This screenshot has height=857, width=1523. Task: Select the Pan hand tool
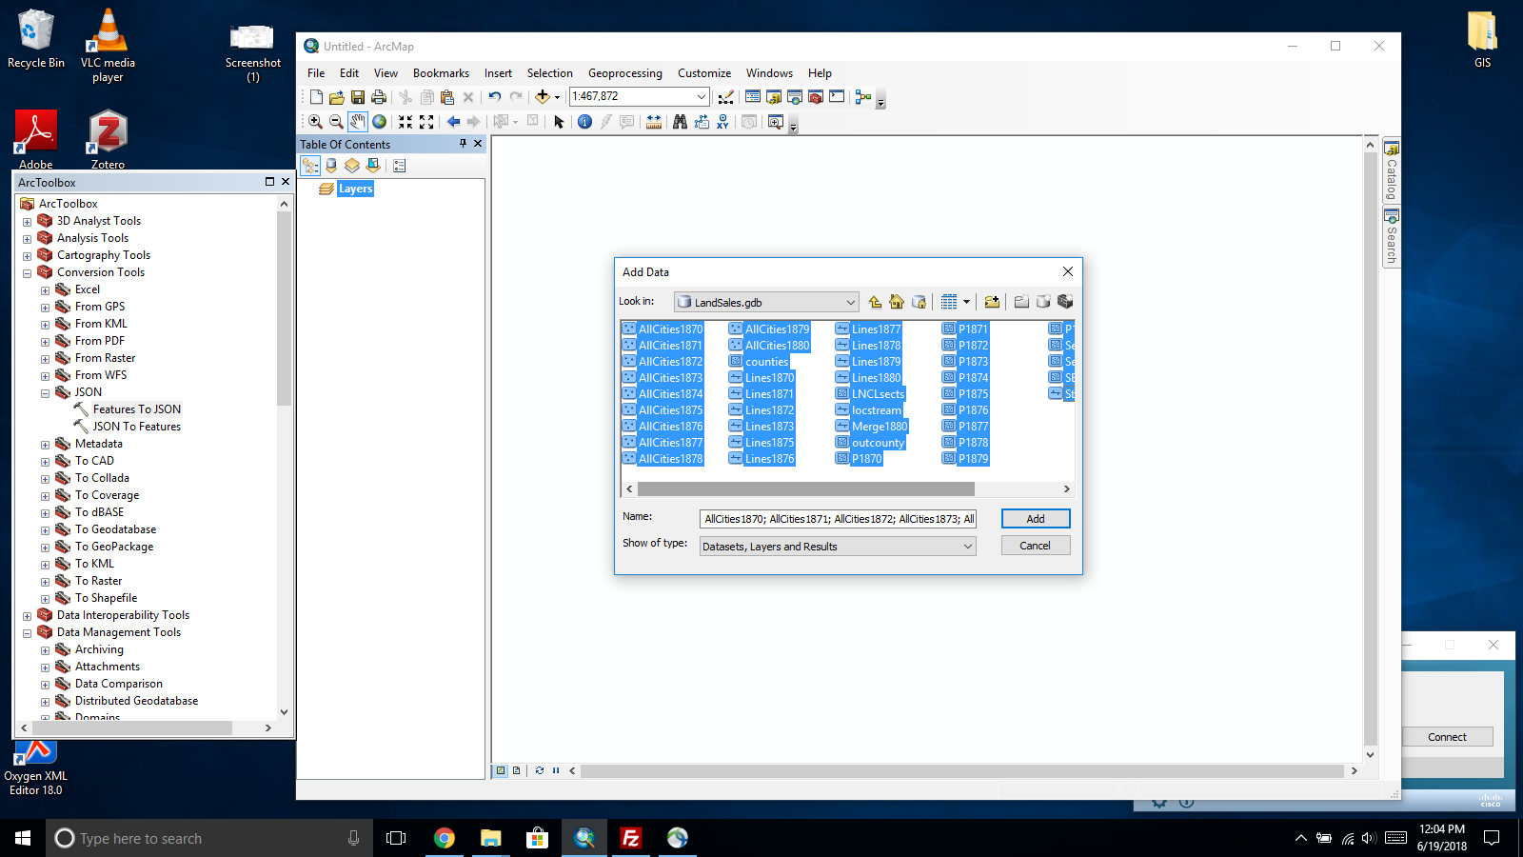357,122
